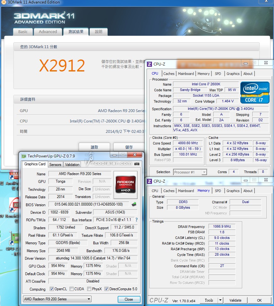The width and height of the screenshot is (274, 306).
Task: Click the Core Speed 4800.60 MHz value
Action: click(188, 143)
